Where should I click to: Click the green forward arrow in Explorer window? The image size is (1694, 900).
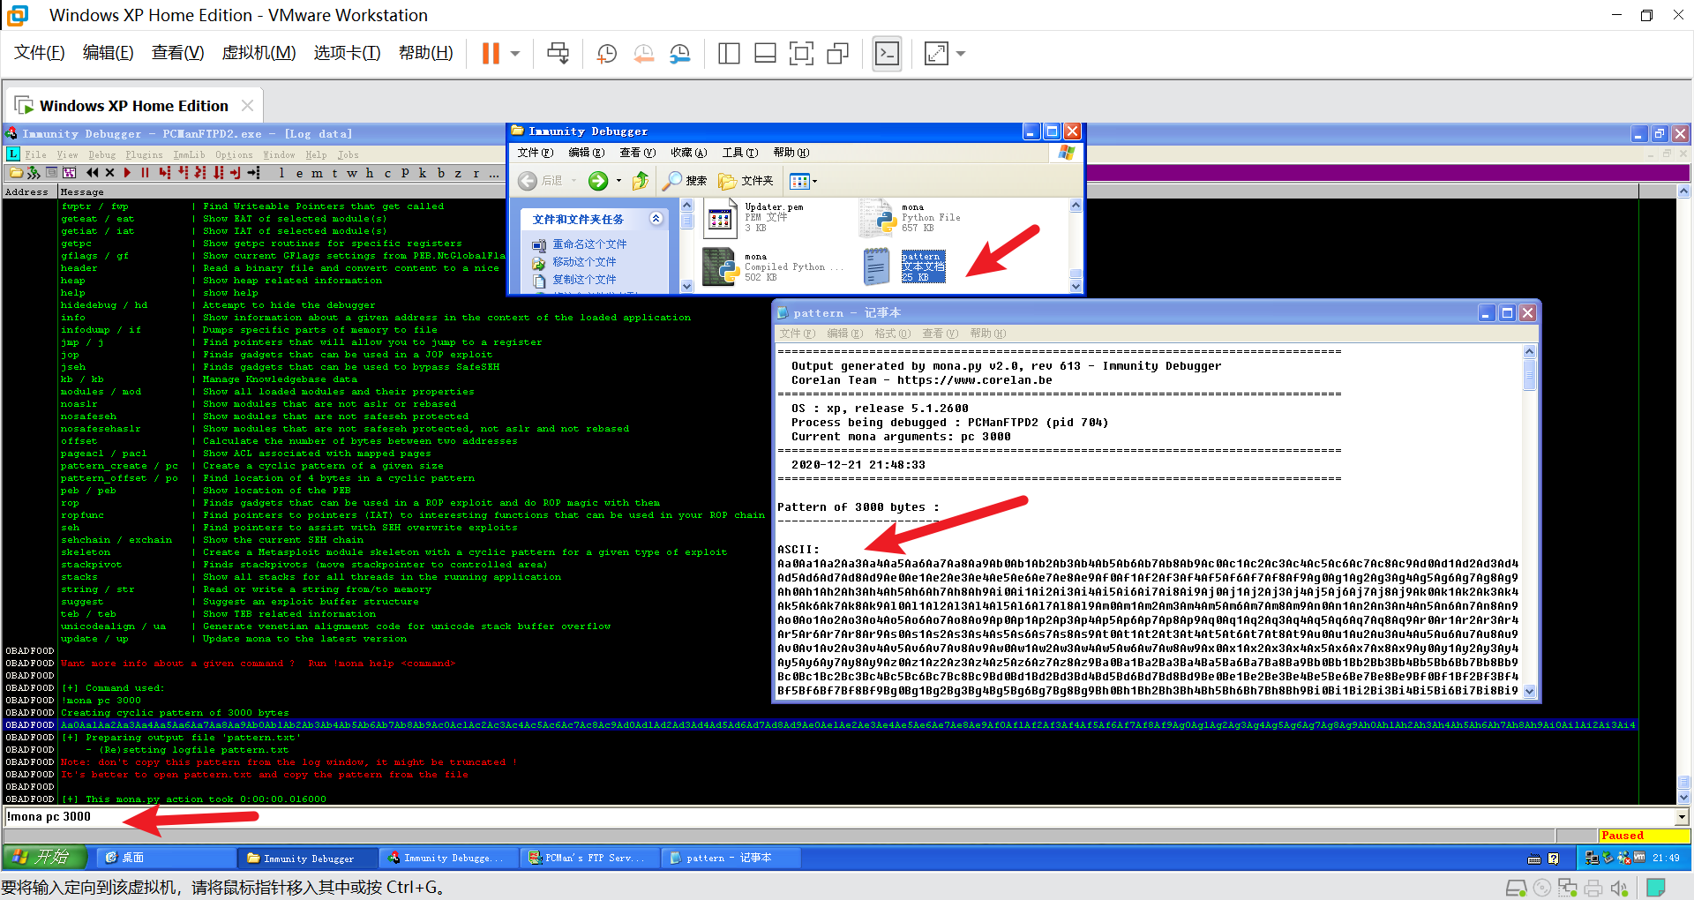pos(598,181)
